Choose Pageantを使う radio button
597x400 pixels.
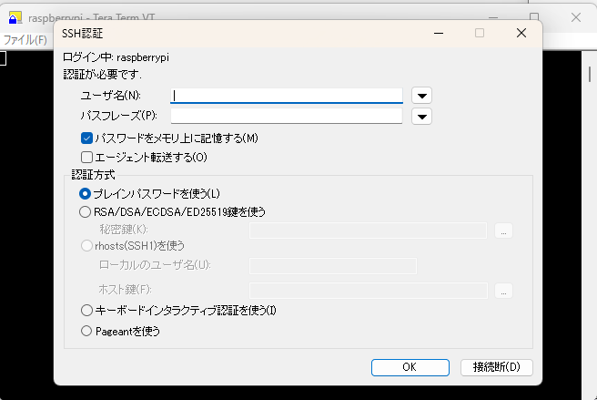86,332
